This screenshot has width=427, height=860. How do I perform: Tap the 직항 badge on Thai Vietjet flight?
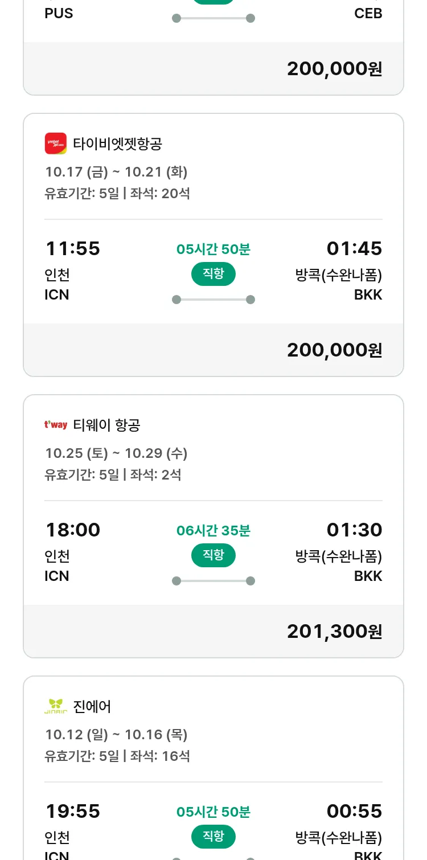[213, 274]
